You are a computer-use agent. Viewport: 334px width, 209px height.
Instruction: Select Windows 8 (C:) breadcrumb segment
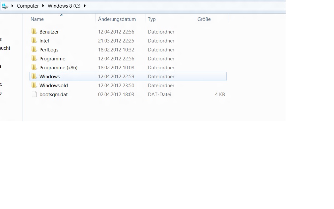[64, 6]
